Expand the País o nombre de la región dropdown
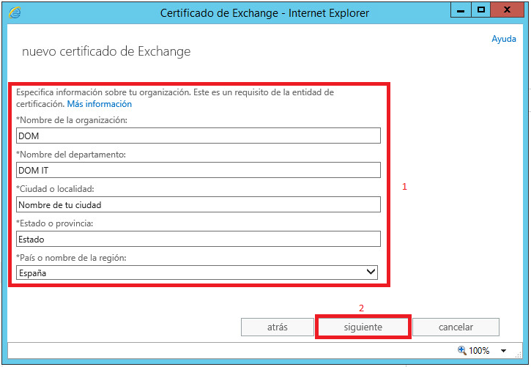This screenshot has width=531, height=367. click(x=197, y=273)
